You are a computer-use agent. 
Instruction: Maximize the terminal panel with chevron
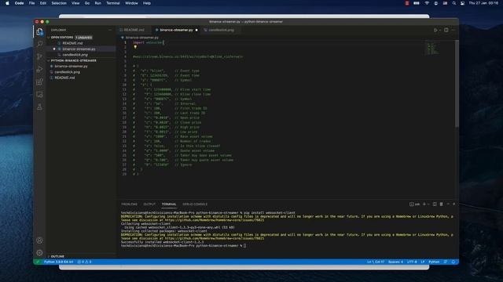(x=448, y=204)
